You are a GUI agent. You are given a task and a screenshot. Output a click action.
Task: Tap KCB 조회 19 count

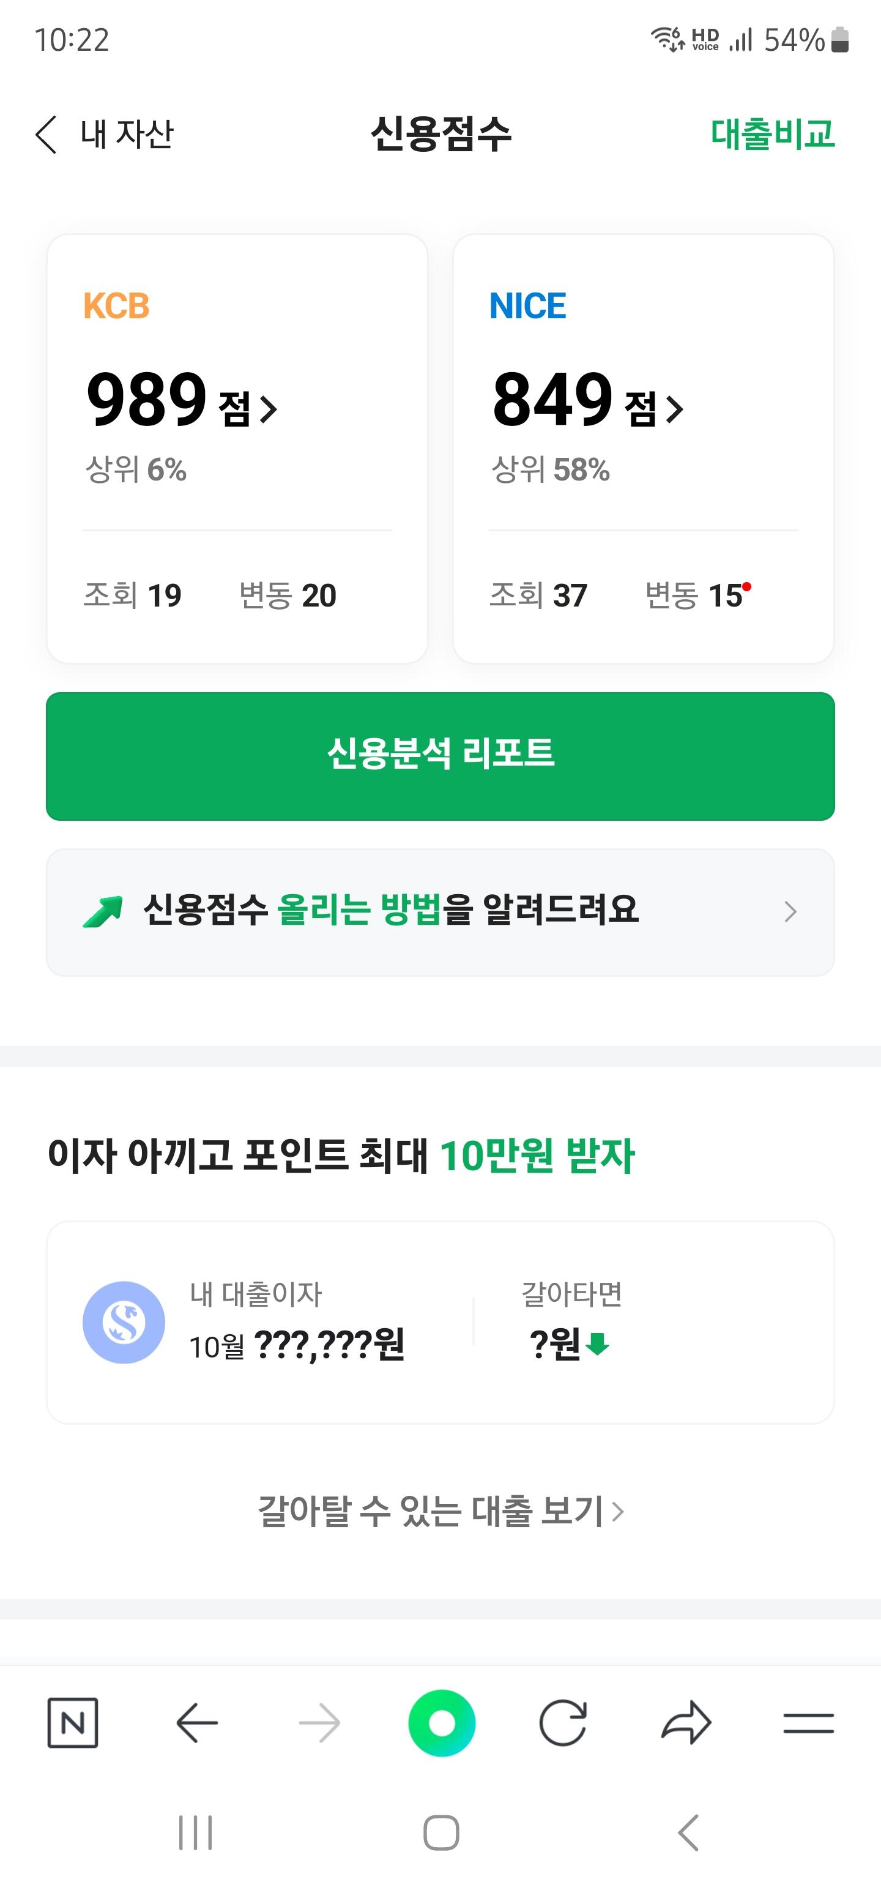point(133,595)
